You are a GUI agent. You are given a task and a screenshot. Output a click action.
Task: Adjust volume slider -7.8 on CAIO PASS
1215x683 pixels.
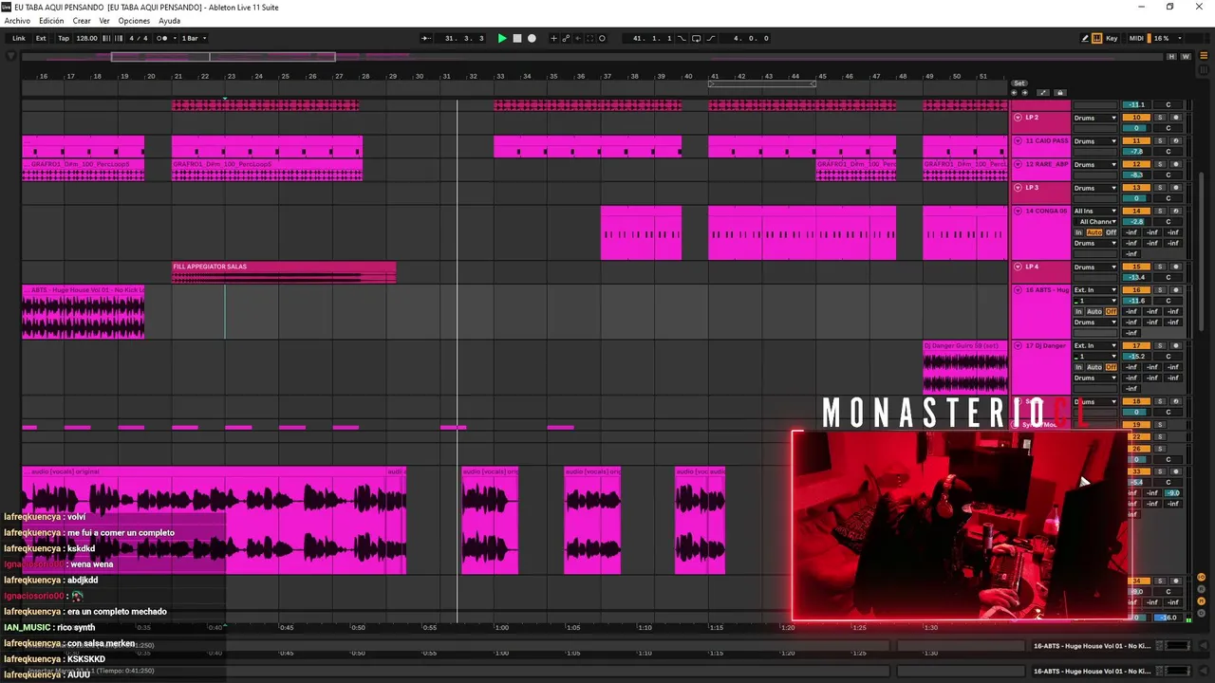tap(1136, 152)
